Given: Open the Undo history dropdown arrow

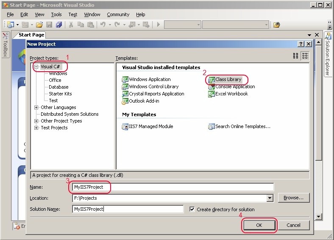Looking at the screenshot, I should [x=110, y=25].
